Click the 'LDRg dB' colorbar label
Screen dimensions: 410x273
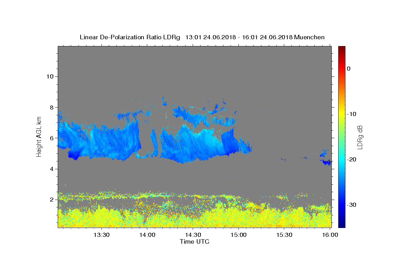click(359, 137)
